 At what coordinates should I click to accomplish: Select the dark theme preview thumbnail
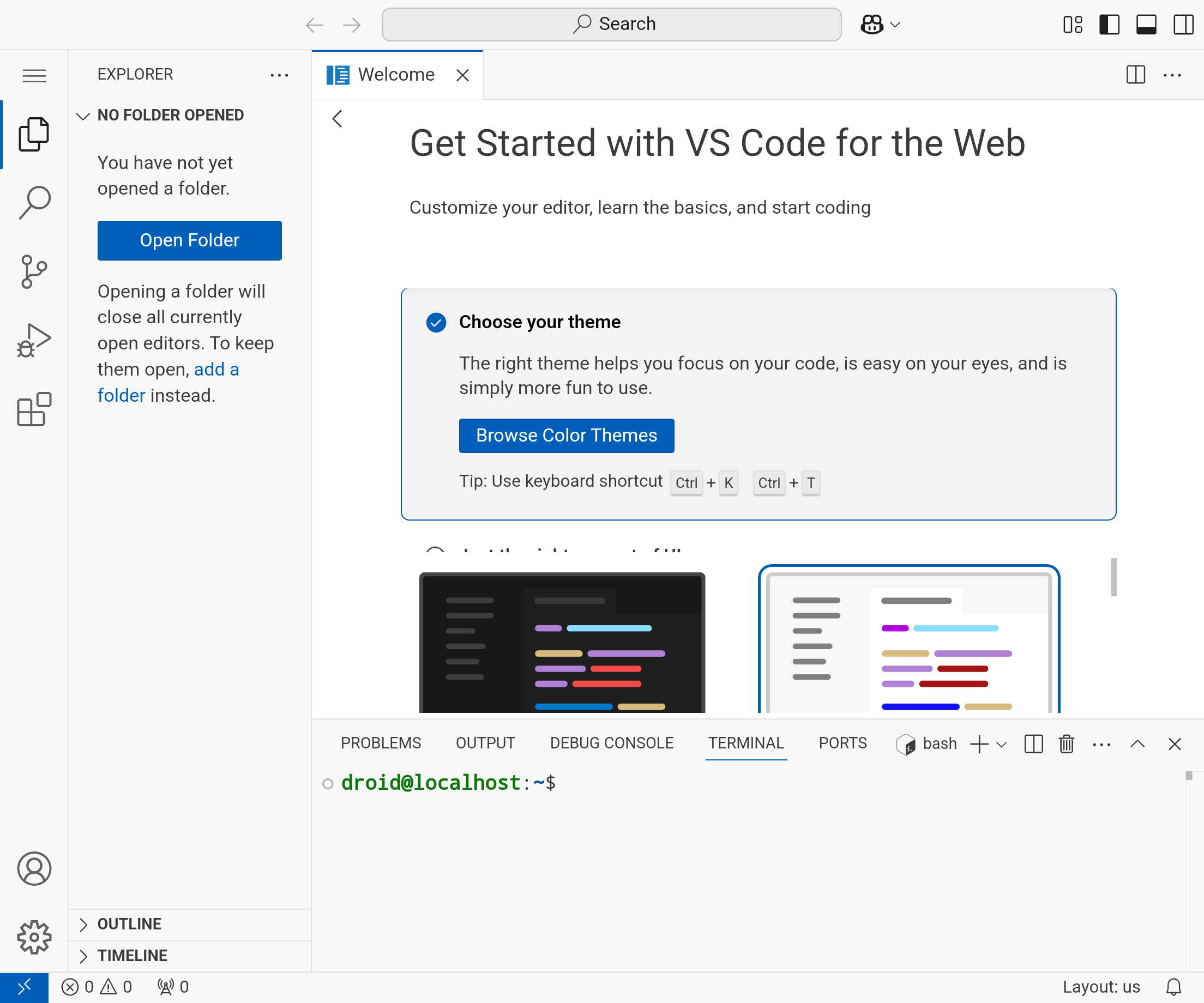click(562, 642)
